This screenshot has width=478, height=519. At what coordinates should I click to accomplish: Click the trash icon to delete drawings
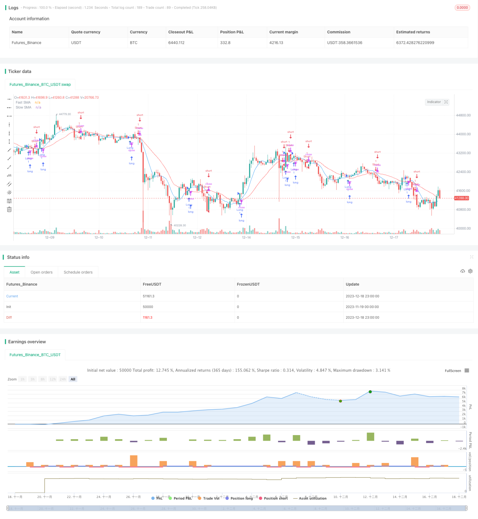[x=9, y=209]
